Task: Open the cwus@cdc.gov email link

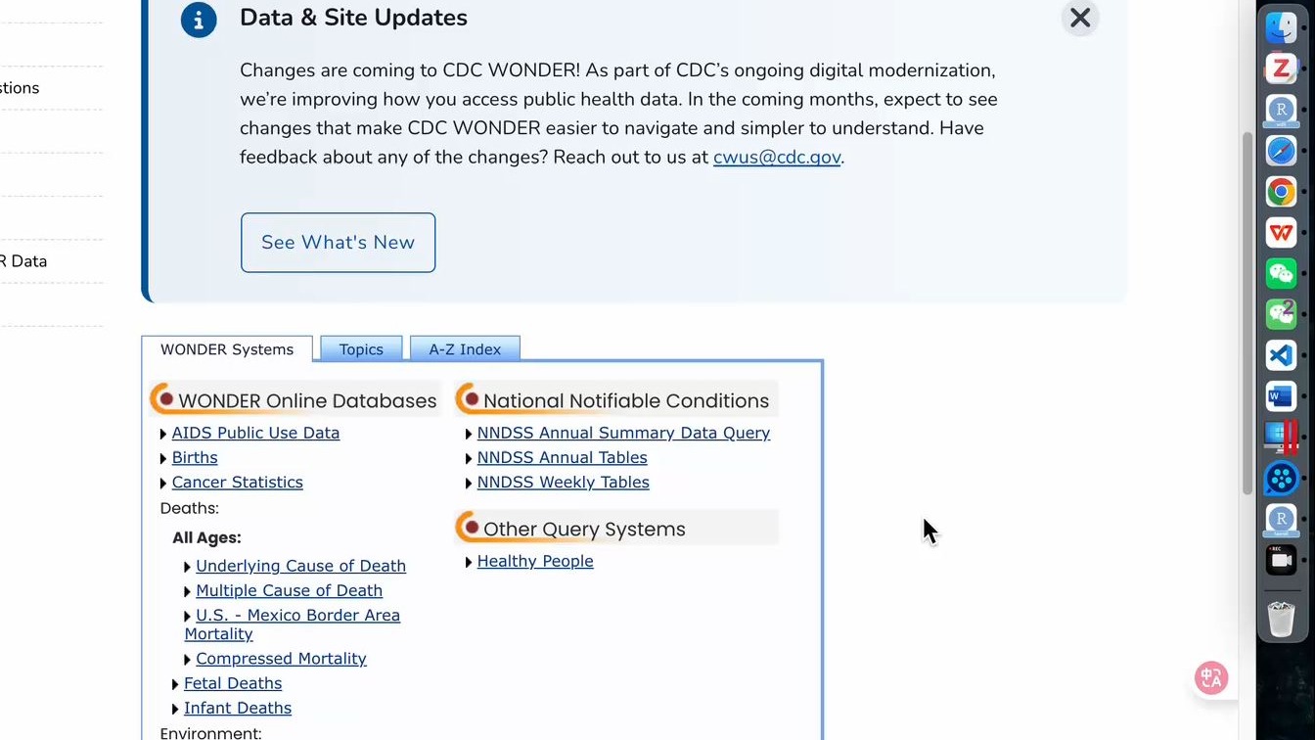Action: [x=777, y=157]
